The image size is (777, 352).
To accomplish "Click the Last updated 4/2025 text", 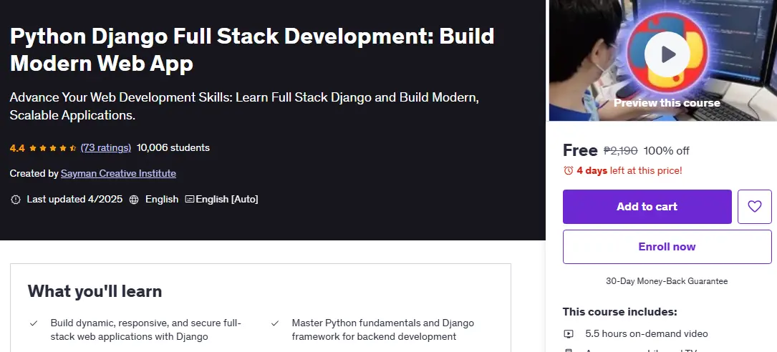I will [74, 199].
